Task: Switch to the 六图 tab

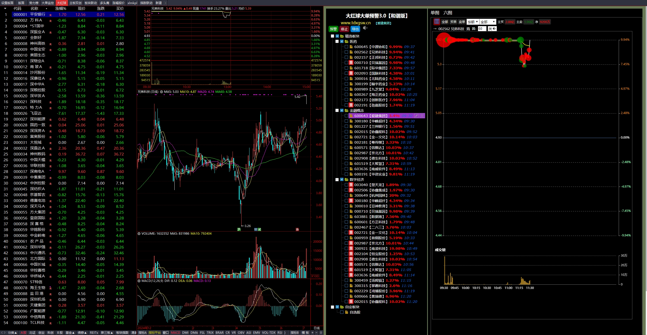Action: [448, 13]
